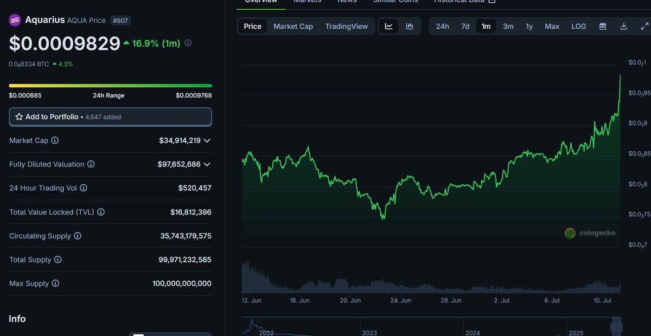Click the Market Cap info icon
Viewport: 651px width, 336px height.
tap(55, 140)
